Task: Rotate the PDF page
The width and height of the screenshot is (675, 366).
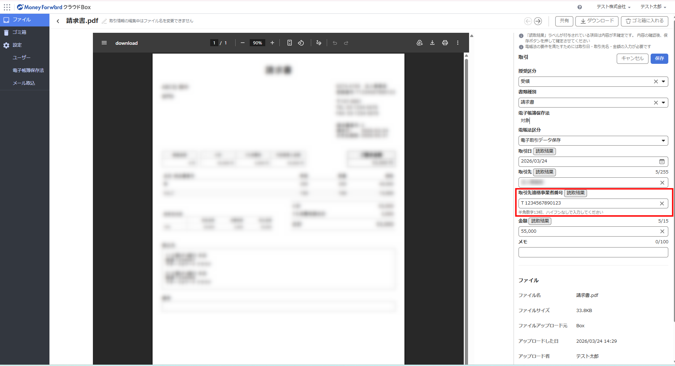Action: (301, 43)
